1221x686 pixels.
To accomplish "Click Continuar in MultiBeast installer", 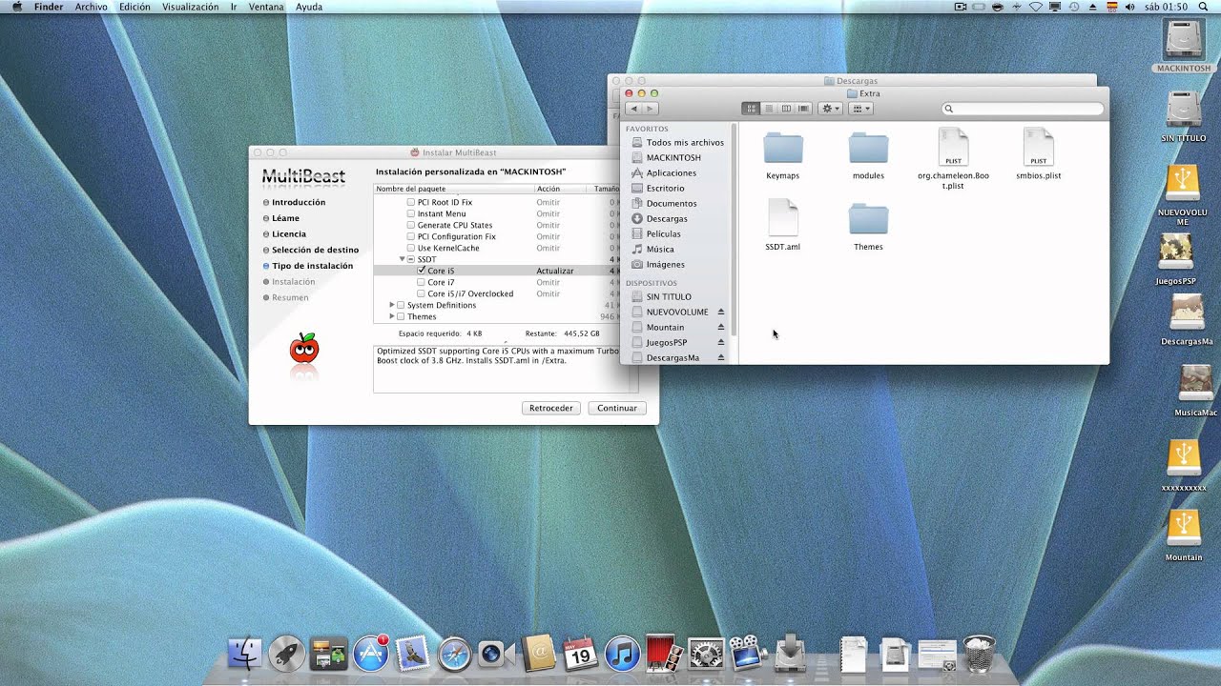I will (x=617, y=408).
